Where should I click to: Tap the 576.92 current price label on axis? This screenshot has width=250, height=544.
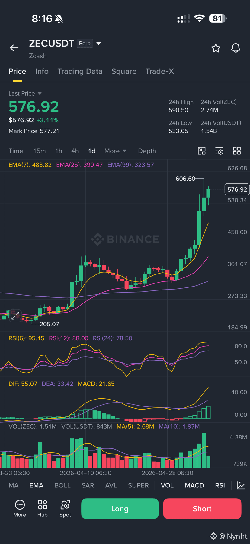click(237, 189)
